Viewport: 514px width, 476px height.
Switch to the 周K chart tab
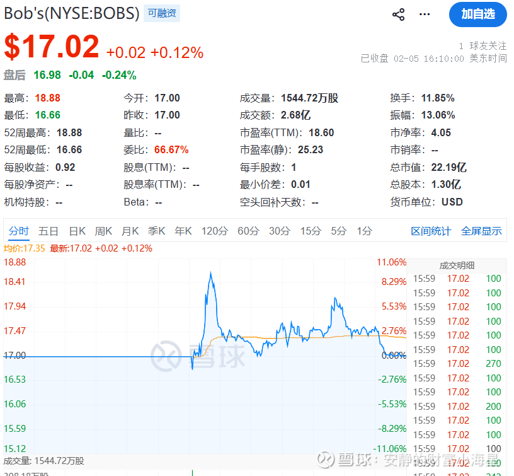(103, 231)
